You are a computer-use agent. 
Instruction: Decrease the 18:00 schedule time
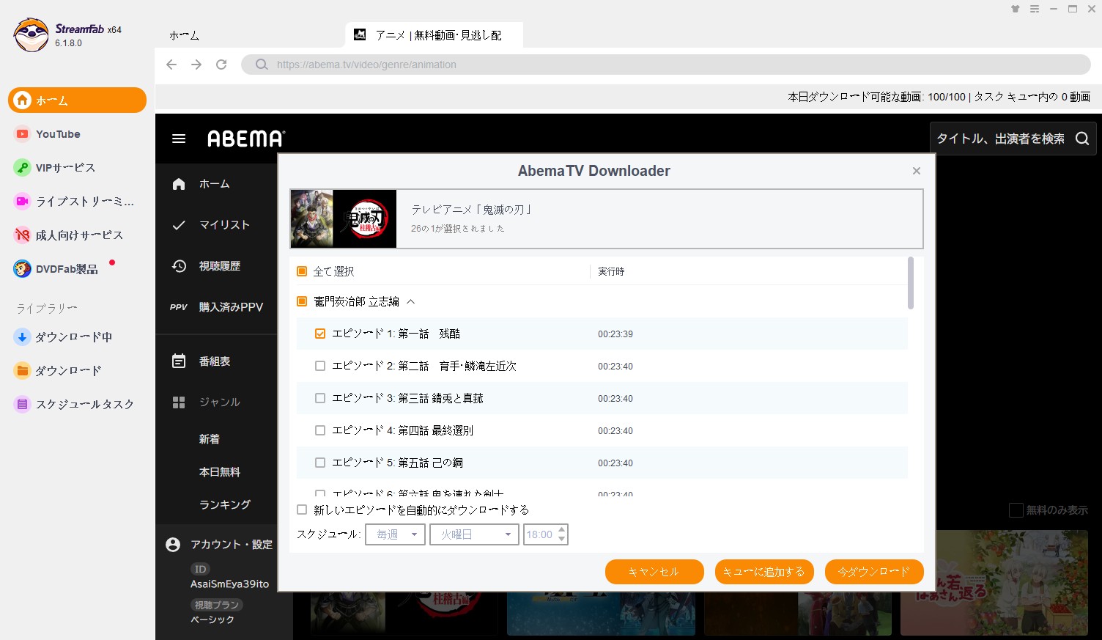[562, 539]
